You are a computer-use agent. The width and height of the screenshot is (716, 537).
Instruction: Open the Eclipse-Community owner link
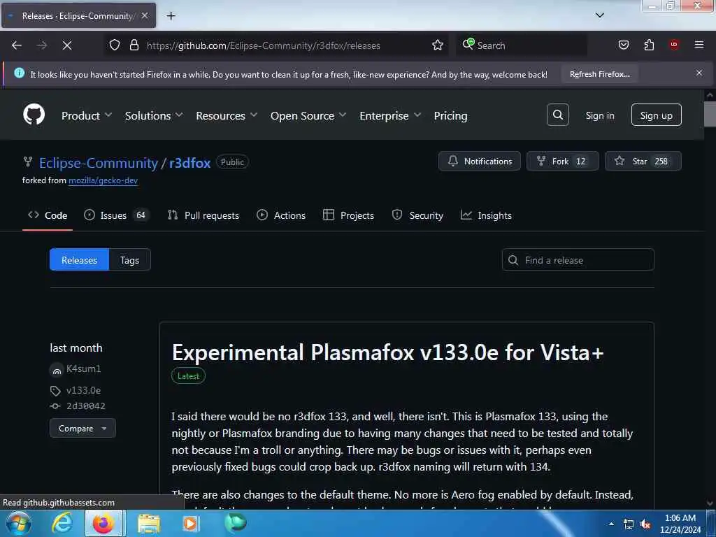coord(98,163)
